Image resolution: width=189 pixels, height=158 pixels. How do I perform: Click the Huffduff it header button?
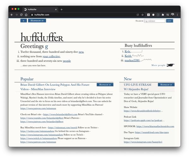[37, 20]
